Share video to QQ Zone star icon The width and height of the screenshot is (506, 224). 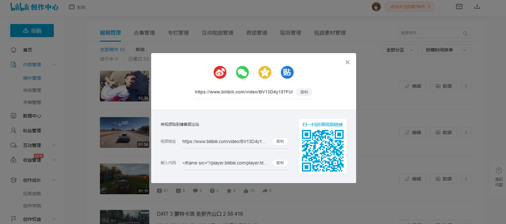tap(265, 72)
